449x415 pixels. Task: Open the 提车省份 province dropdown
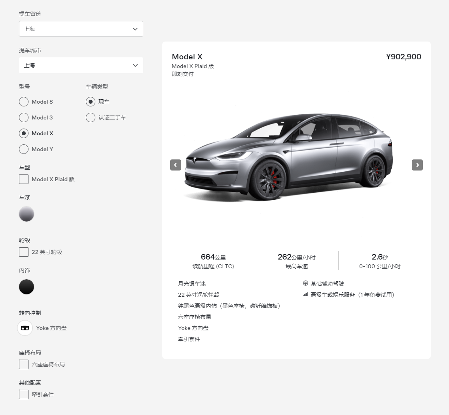point(81,29)
